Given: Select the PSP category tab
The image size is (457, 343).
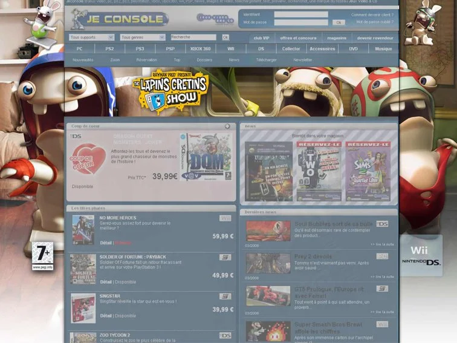Looking at the screenshot, I should point(170,49).
